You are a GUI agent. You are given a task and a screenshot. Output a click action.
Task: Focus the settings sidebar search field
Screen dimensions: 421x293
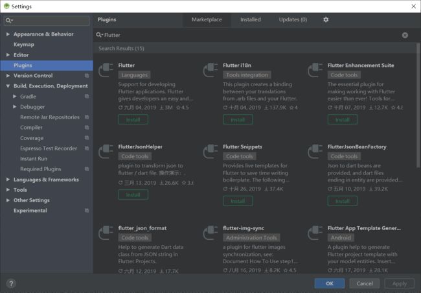[47, 21]
